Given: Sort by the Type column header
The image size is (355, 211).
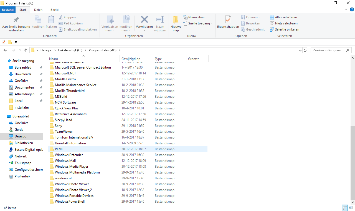Looking at the screenshot, I should pos(170,59).
